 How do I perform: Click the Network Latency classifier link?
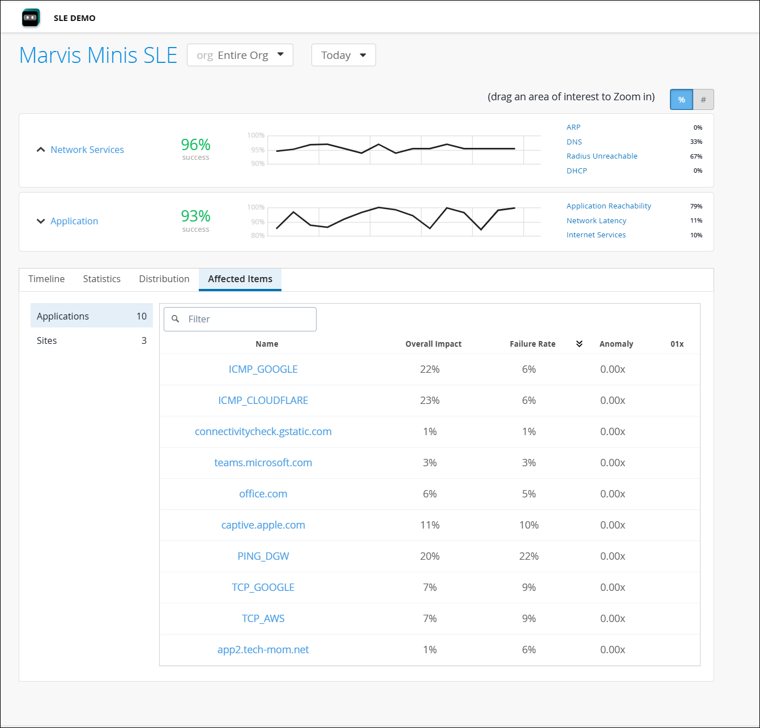pyautogui.click(x=596, y=221)
